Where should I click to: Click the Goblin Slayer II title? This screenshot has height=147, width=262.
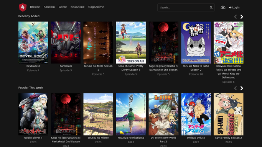pyautogui.click(x=33, y=138)
